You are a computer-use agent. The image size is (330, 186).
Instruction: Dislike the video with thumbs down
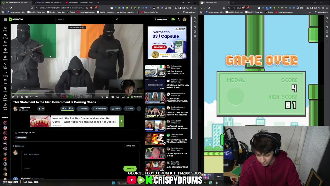pos(71,109)
